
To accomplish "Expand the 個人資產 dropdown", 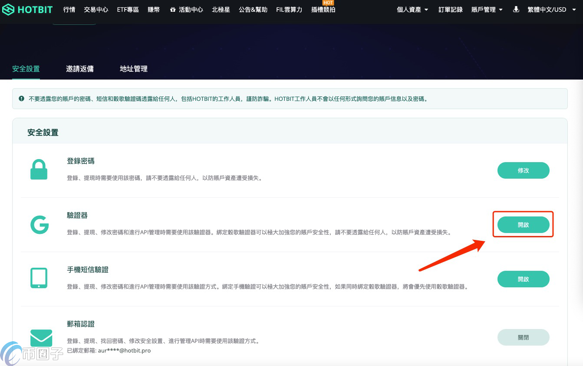I will point(412,10).
